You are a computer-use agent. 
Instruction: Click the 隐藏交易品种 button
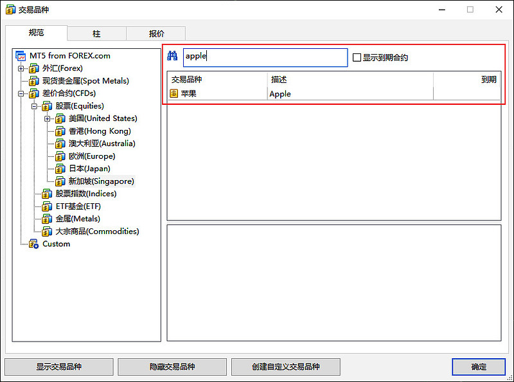coord(172,367)
